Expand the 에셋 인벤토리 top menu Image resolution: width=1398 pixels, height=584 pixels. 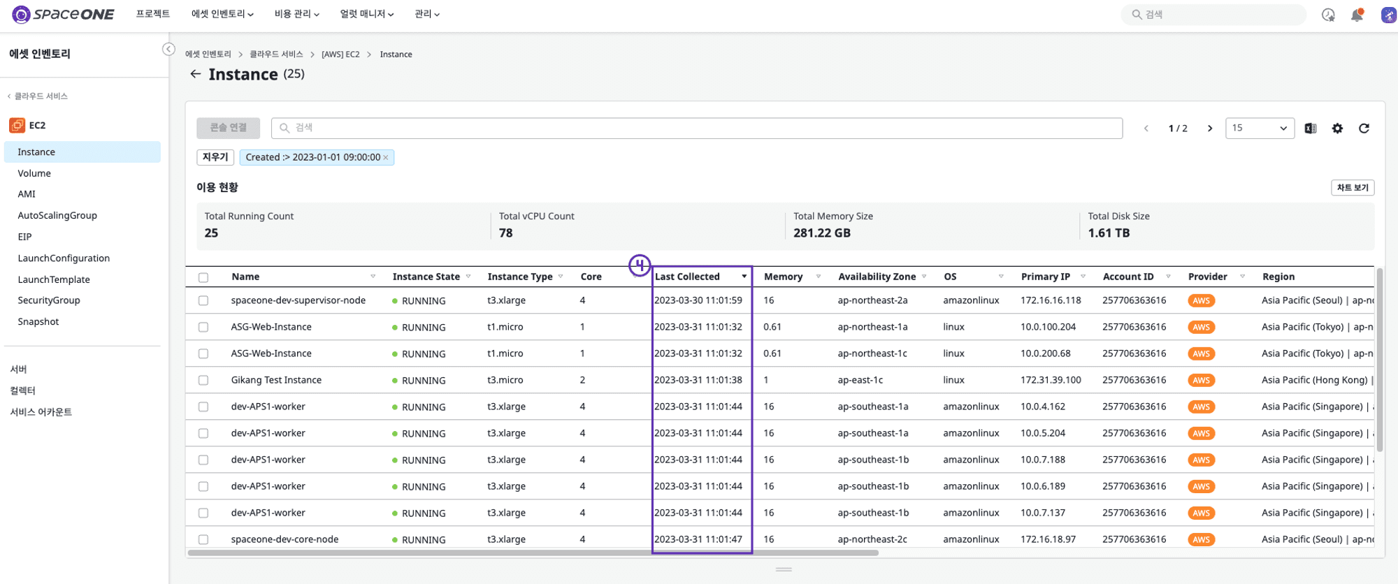(x=222, y=14)
